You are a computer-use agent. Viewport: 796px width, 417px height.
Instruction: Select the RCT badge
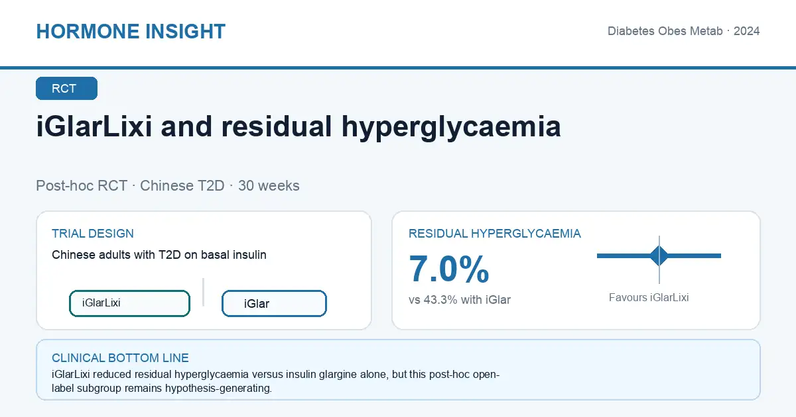point(66,89)
